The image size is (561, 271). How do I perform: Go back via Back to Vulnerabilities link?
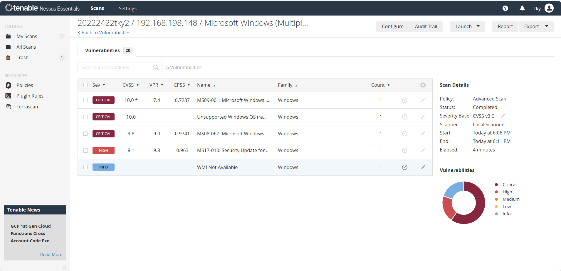[x=104, y=33]
